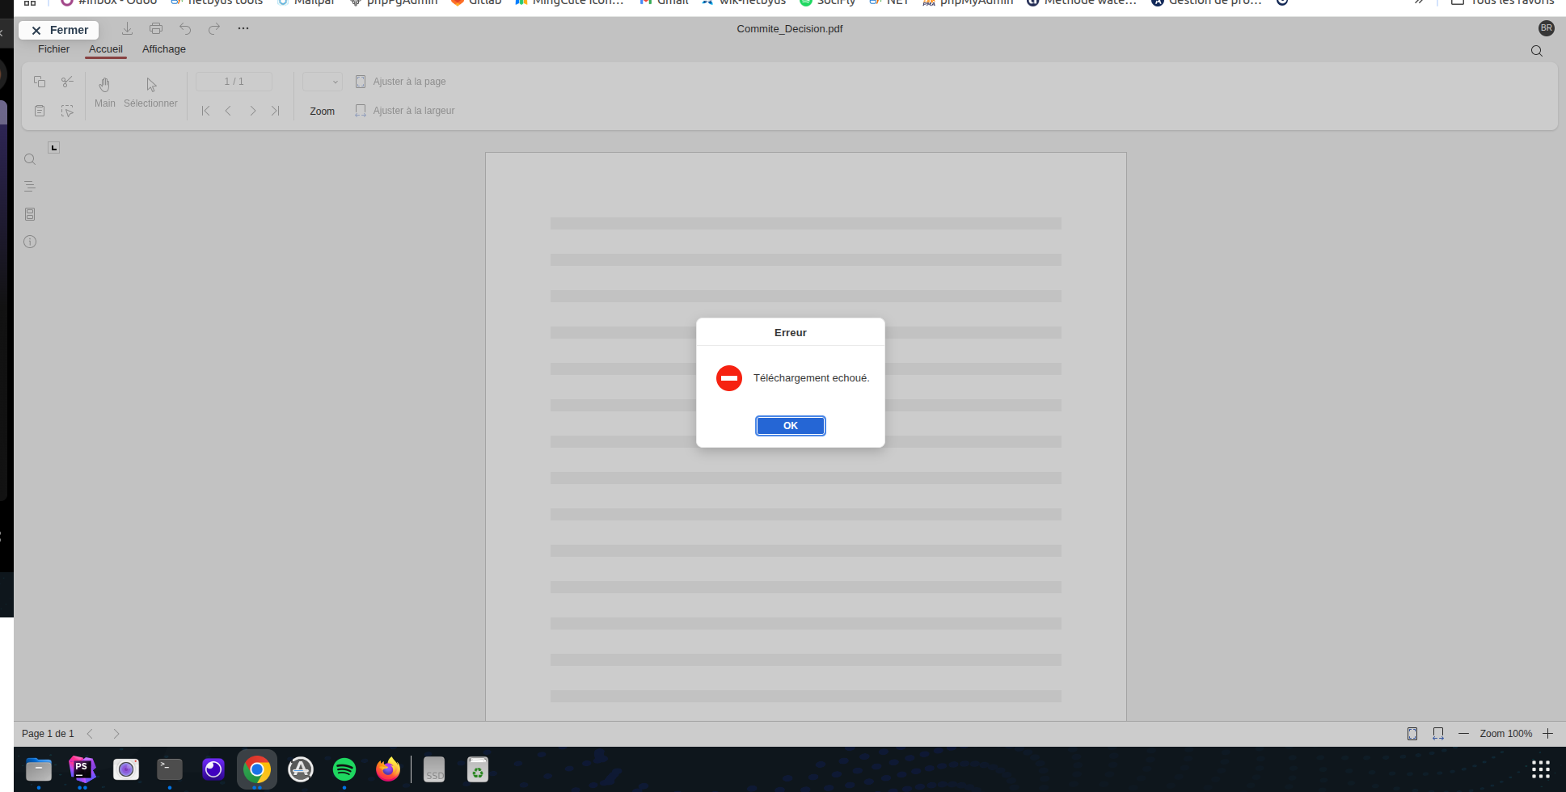Click the print icon
1566x792 pixels.
pos(156,29)
